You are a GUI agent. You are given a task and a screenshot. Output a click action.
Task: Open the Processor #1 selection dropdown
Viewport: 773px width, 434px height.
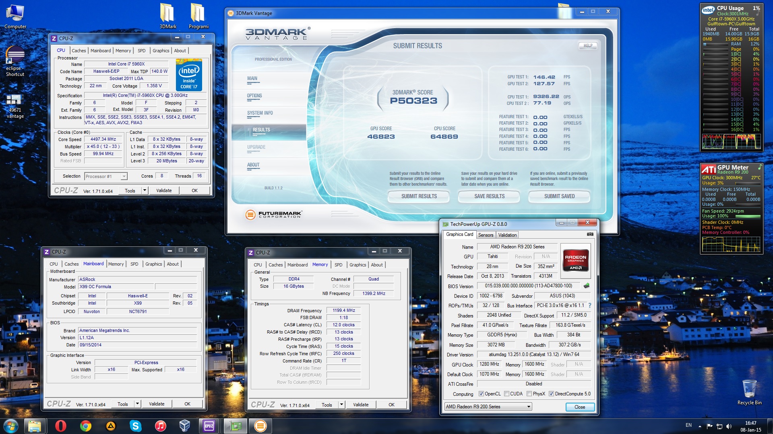(x=106, y=176)
